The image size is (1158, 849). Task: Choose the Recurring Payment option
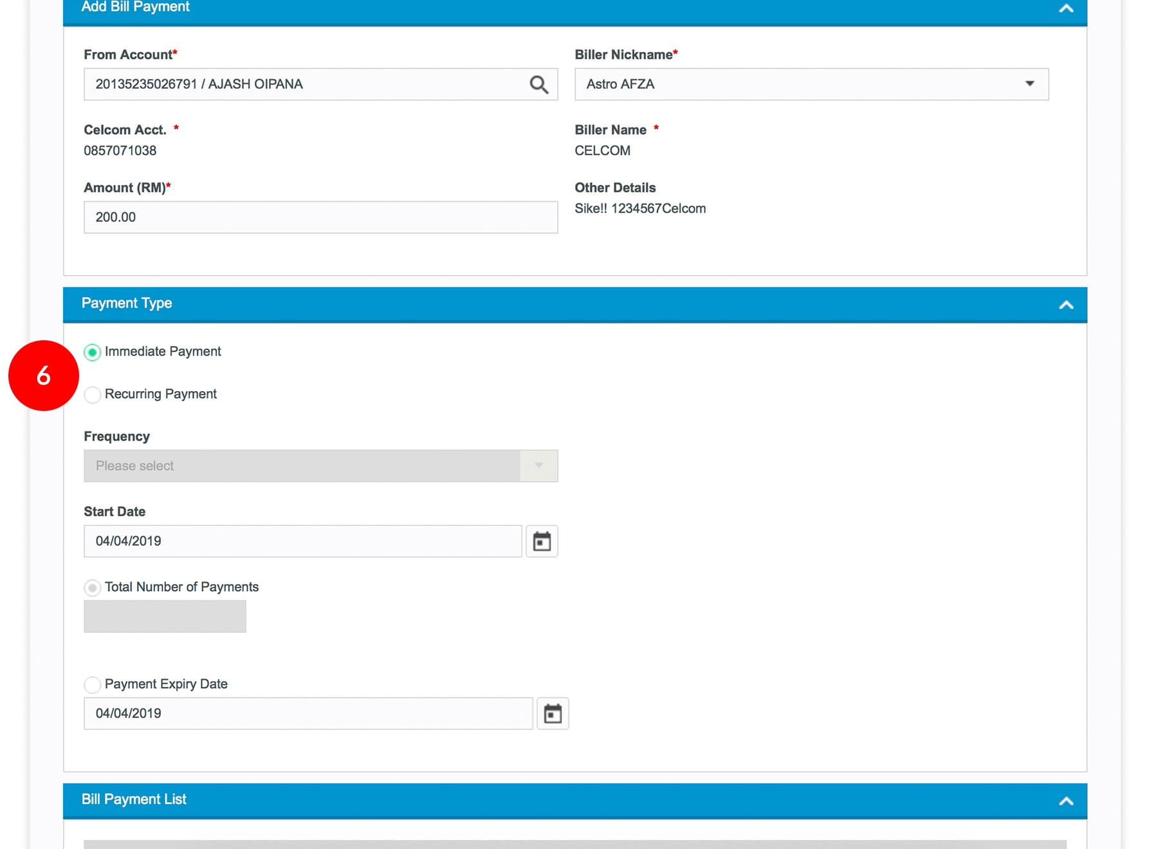click(x=93, y=394)
